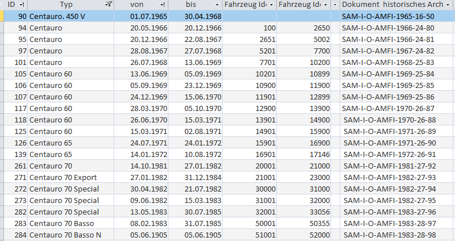Click the Typ column filter icon
Viewport: 455px width, 241px height.
coord(110,5)
